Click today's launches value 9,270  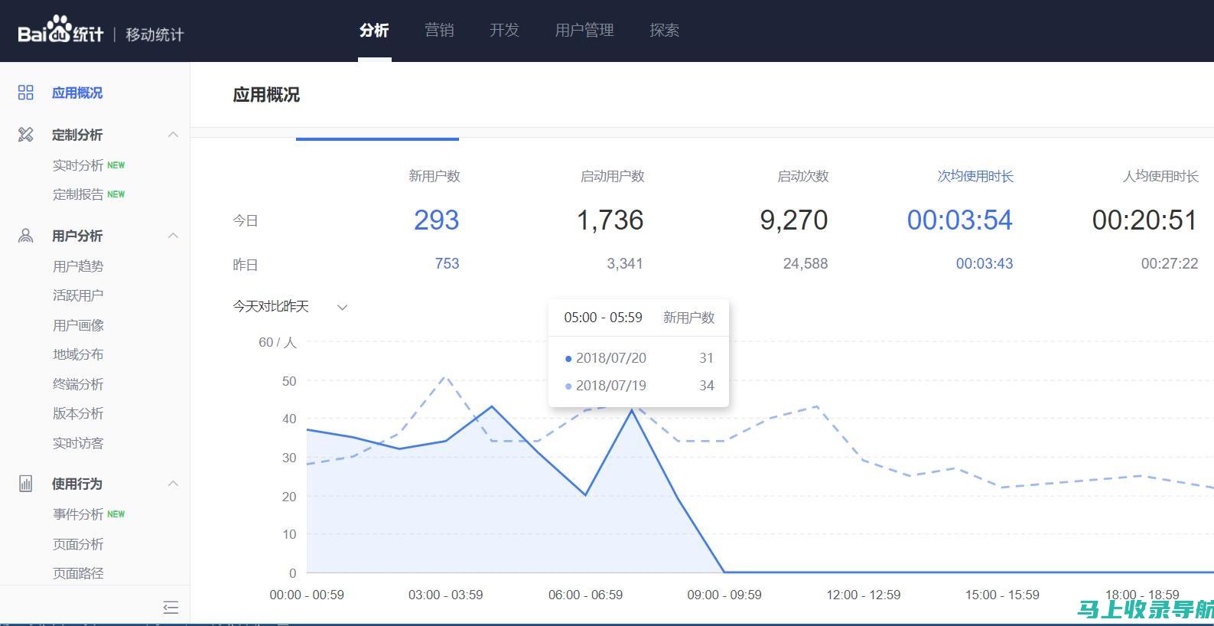793,220
